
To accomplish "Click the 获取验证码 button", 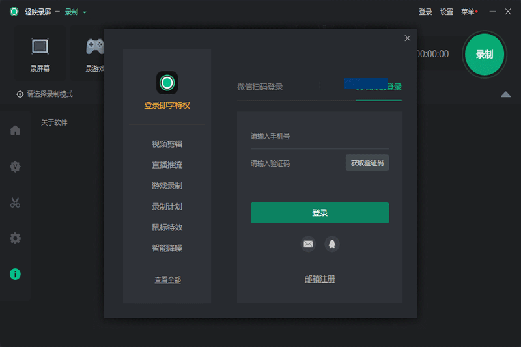I will click(x=367, y=163).
